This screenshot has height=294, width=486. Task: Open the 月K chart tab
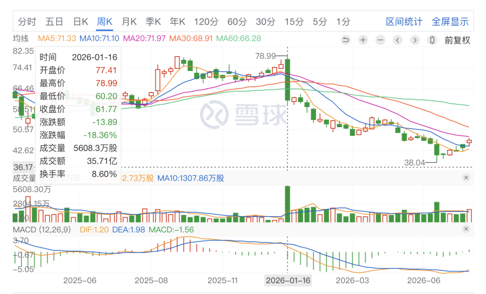(129, 22)
